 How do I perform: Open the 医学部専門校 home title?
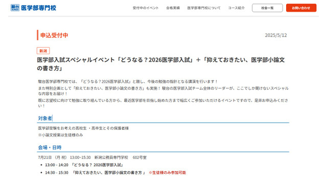point(39,8)
